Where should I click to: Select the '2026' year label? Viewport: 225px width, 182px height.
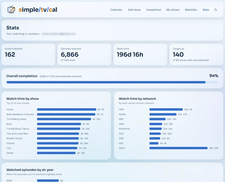pos(9,180)
